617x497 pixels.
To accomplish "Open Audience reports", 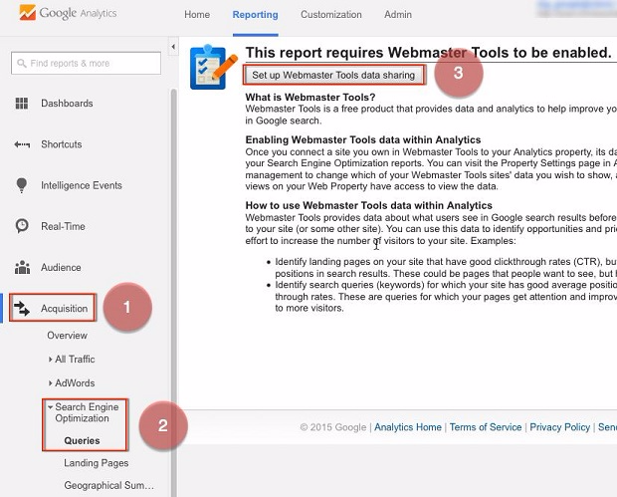I will coord(61,267).
